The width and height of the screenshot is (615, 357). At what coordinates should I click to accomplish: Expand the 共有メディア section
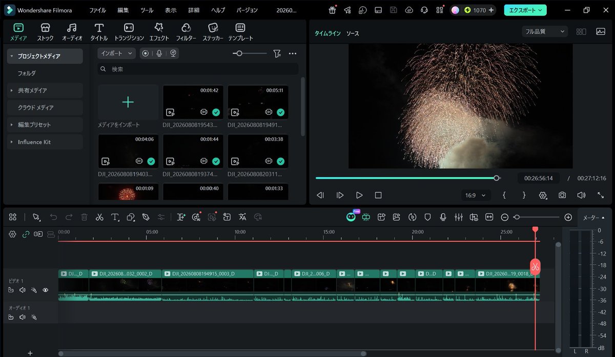point(12,91)
